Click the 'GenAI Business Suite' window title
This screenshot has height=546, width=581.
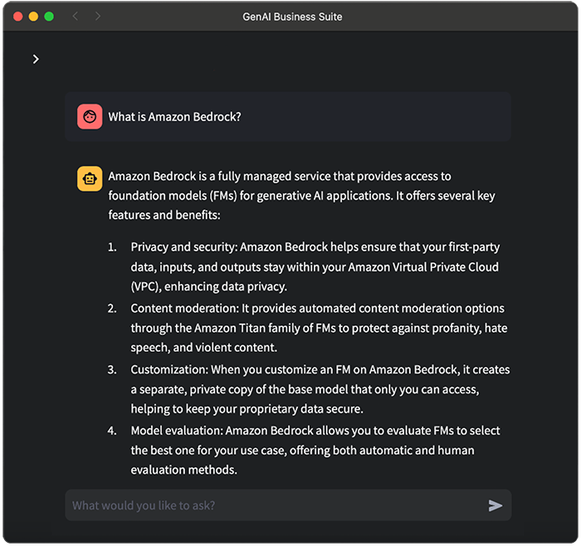tap(290, 17)
